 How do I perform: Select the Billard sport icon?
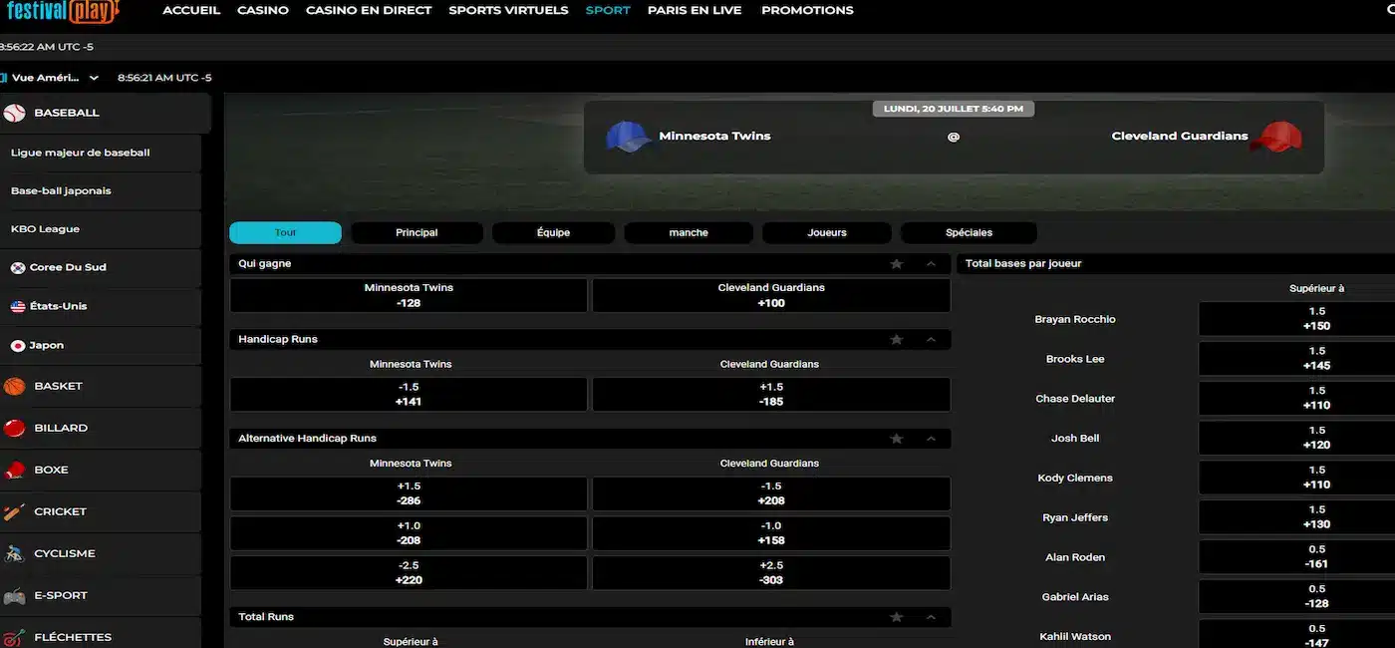(14, 428)
